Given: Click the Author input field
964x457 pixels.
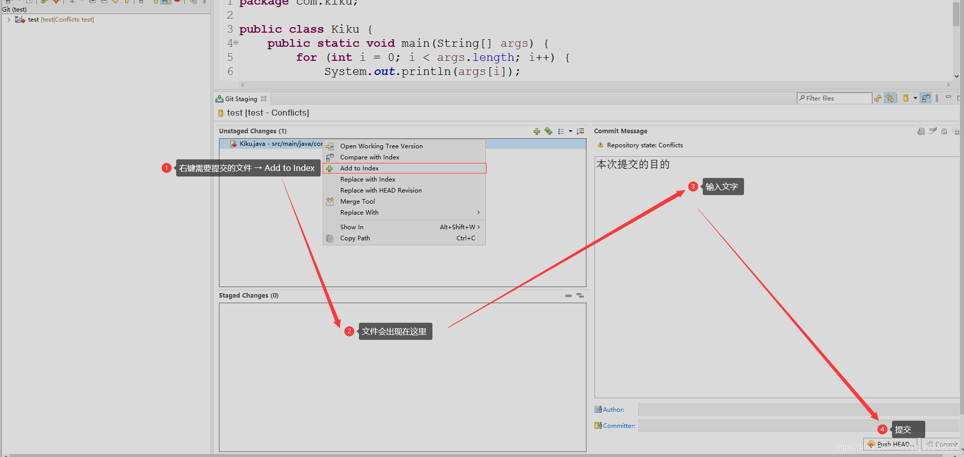Looking at the screenshot, I should pos(798,410).
